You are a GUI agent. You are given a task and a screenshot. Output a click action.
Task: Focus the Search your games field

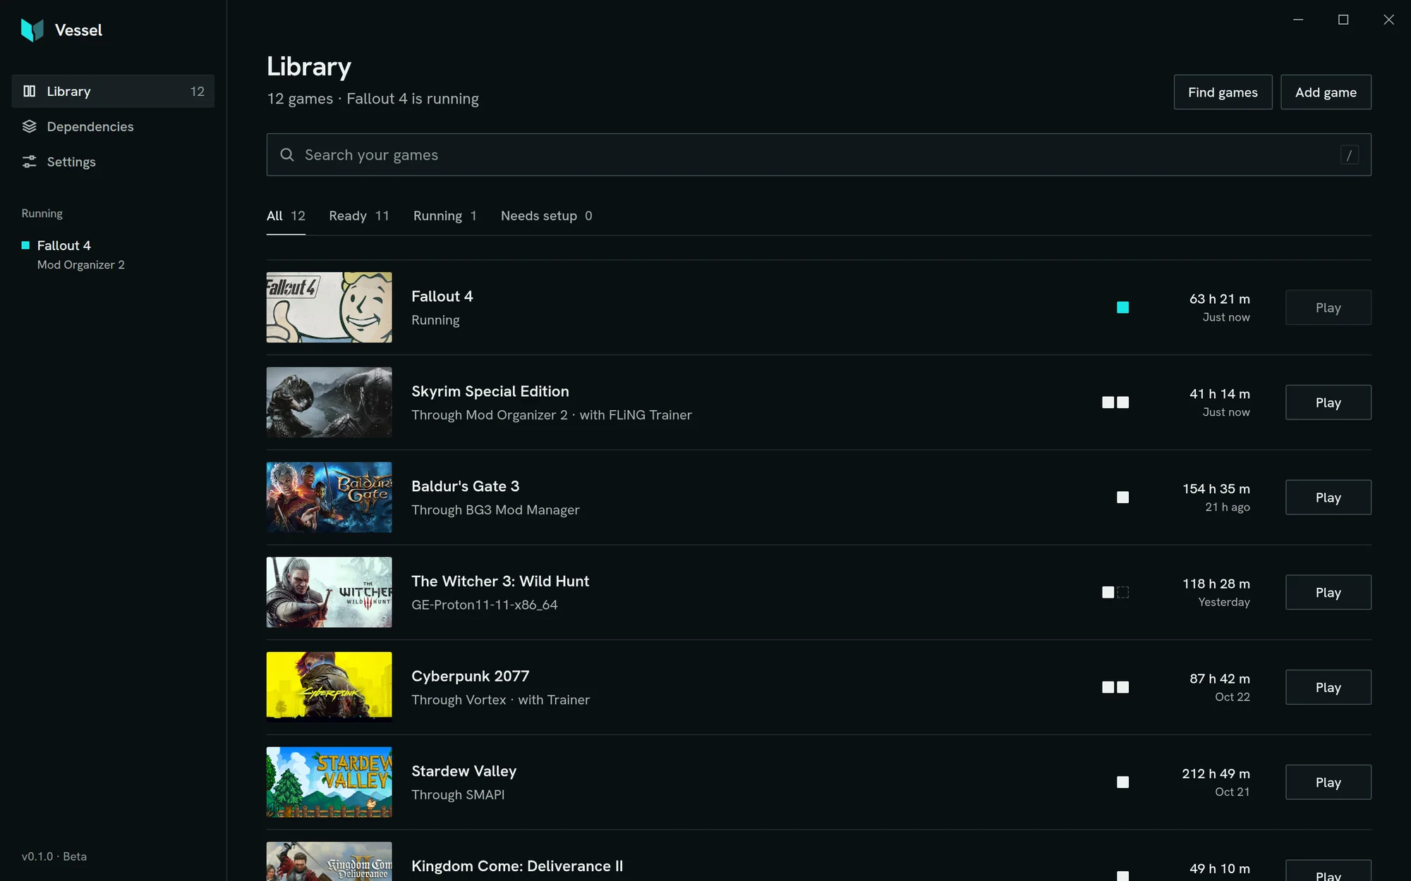(x=818, y=154)
